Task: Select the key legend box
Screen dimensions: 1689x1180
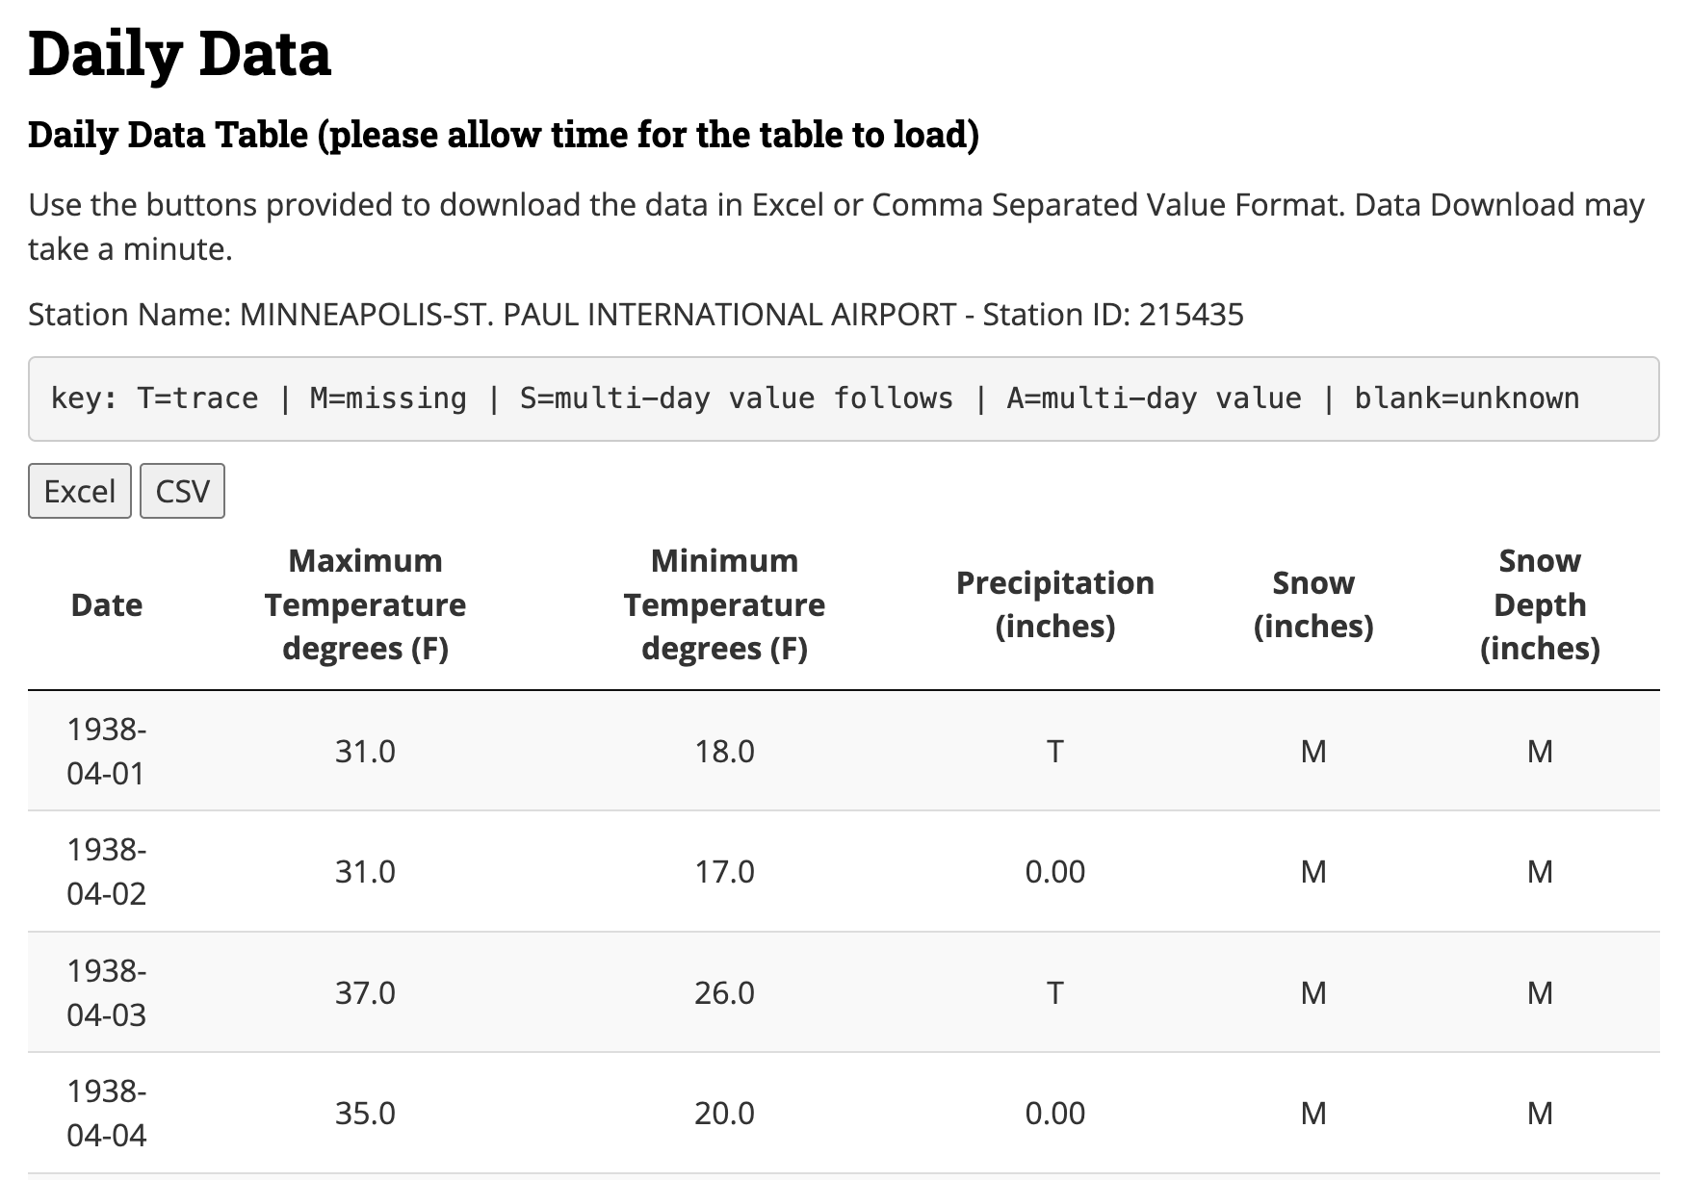Action: point(843,398)
